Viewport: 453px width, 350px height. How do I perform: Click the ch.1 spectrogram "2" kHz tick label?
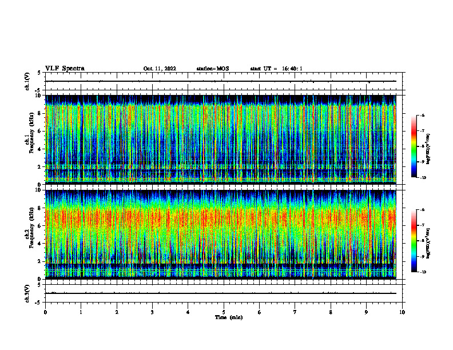pos(40,167)
